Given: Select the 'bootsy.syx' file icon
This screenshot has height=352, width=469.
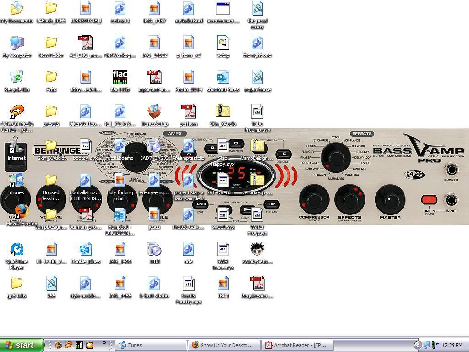Looking at the screenshot, I should (86, 146).
